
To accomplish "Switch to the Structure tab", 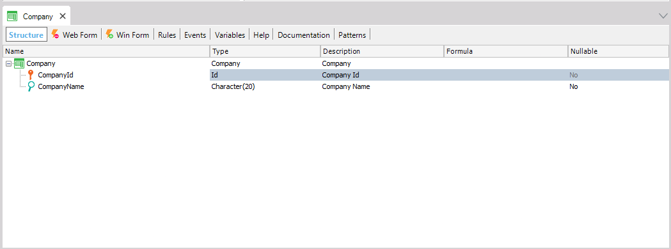I will tap(26, 35).
